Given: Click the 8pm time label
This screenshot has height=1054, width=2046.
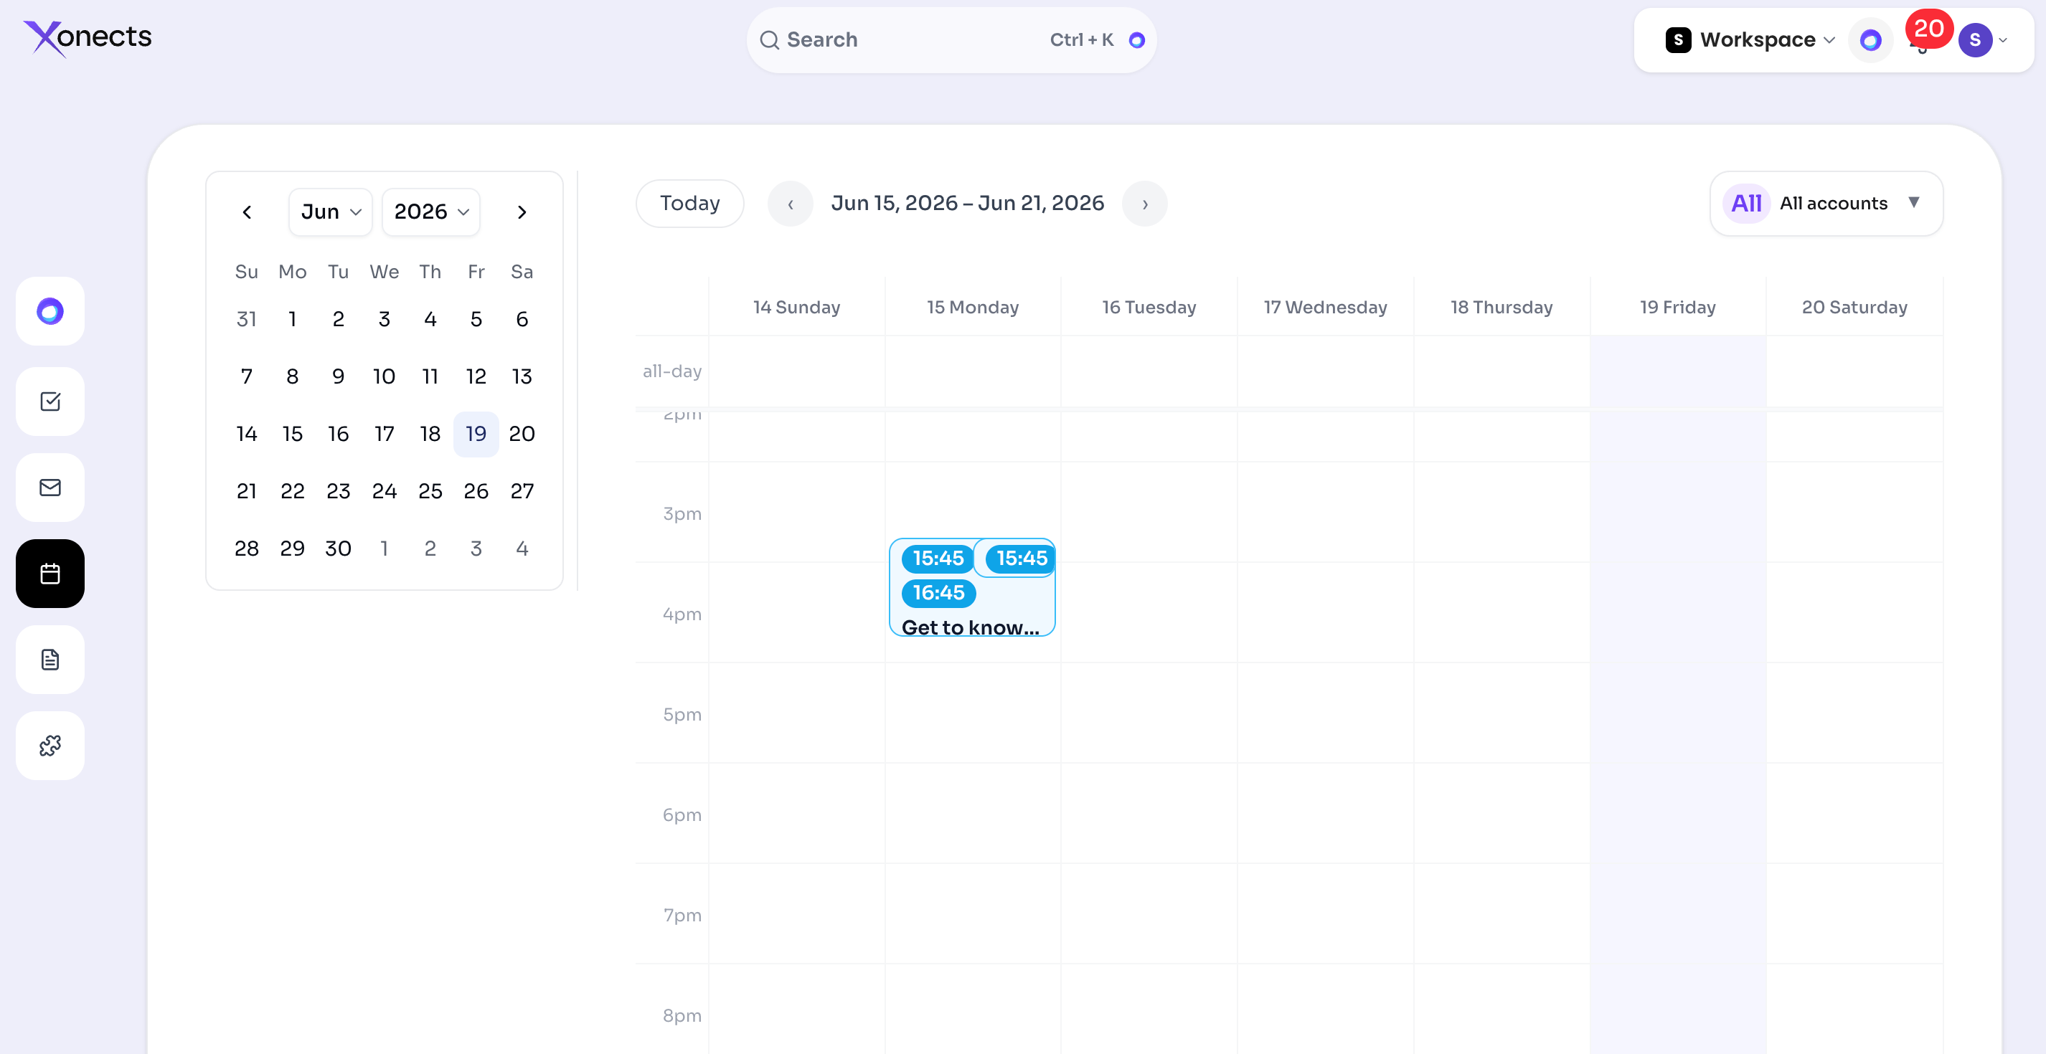Looking at the screenshot, I should 682,1015.
